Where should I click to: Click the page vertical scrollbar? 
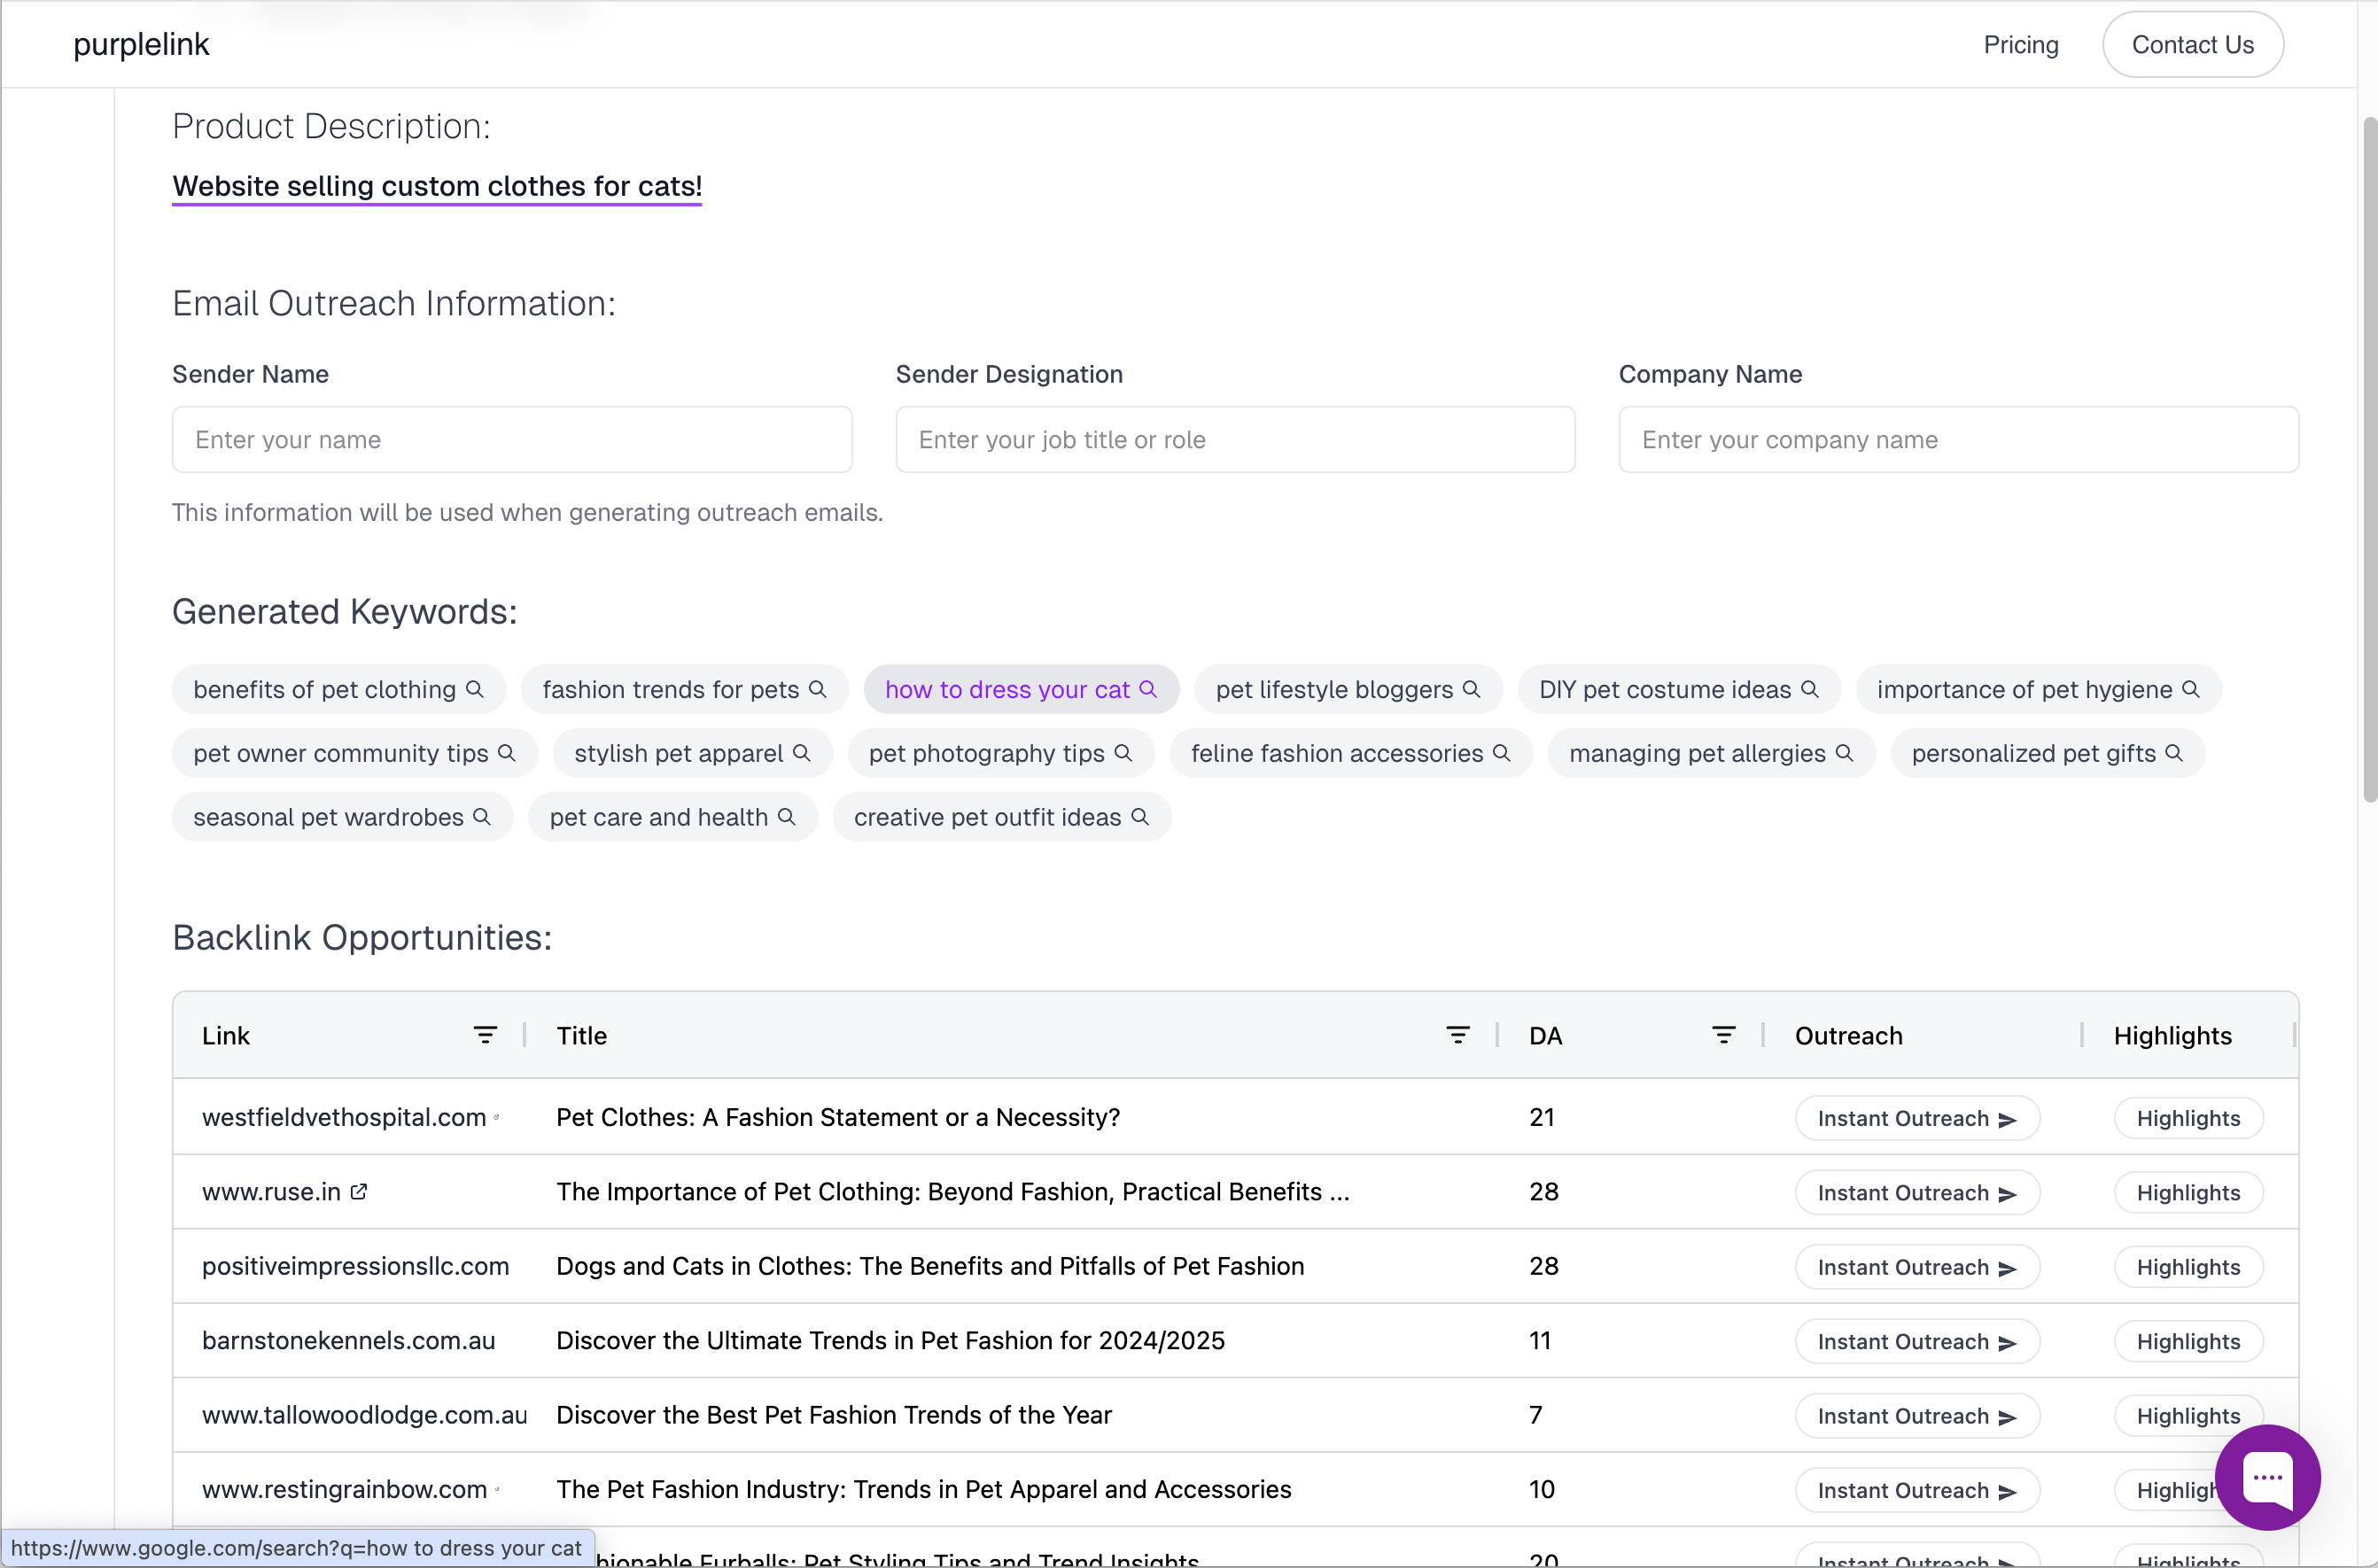2369,460
